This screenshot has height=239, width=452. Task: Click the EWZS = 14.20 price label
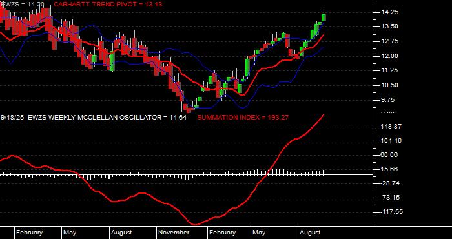click(x=22, y=5)
